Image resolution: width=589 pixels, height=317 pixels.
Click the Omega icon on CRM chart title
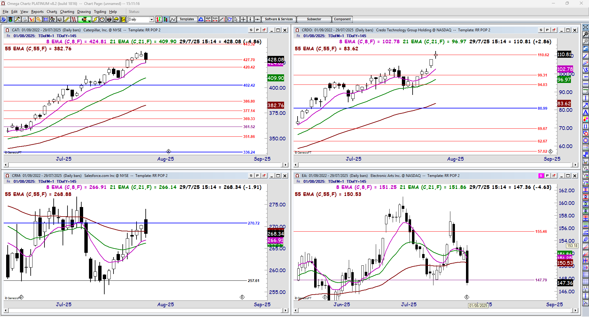coord(7,176)
